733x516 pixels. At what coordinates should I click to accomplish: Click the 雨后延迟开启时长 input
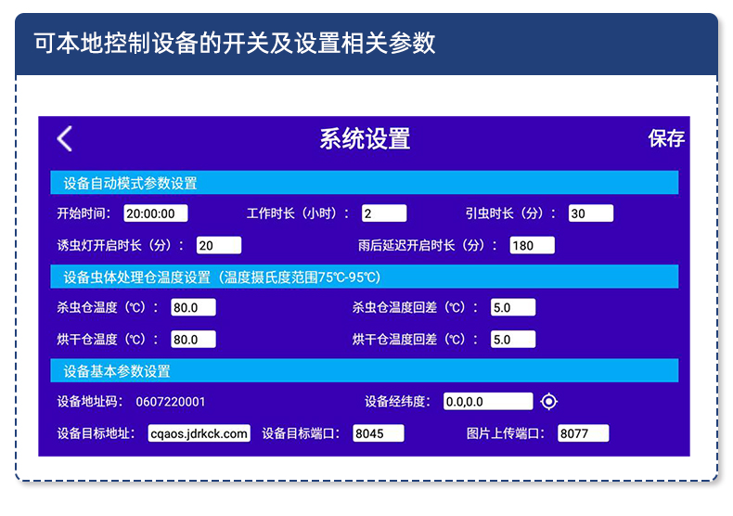(x=532, y=245)
